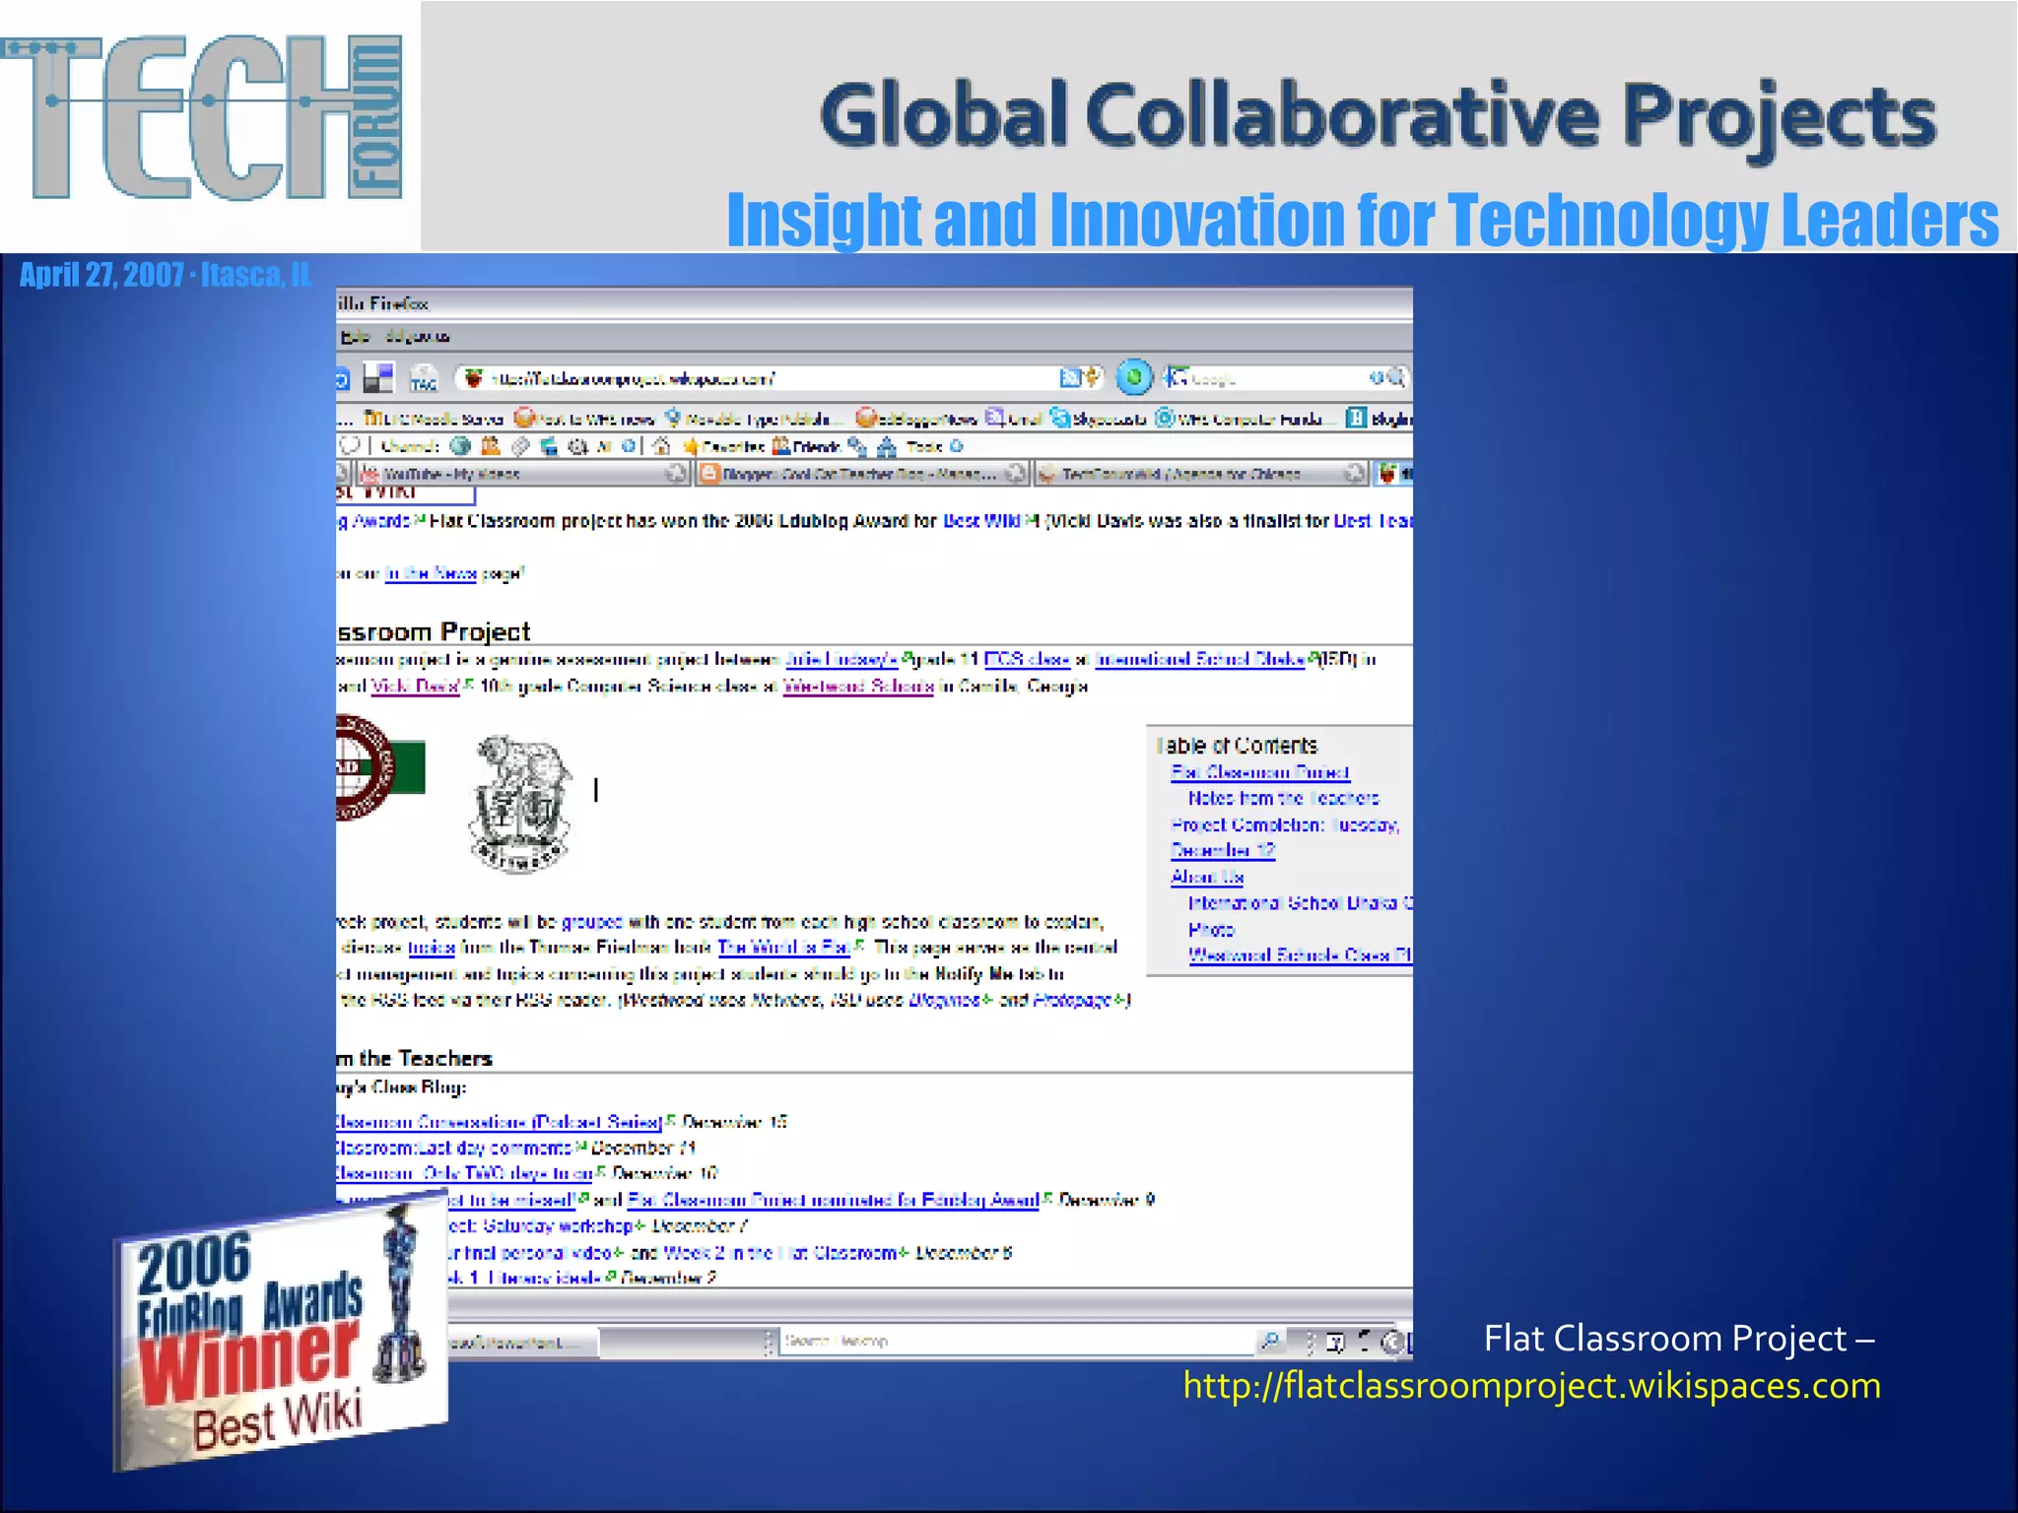The width and height of the screenshot is (2018, 1513).
Task: Click the magnifier icon in Google search box
Action: pos(1395,377)
